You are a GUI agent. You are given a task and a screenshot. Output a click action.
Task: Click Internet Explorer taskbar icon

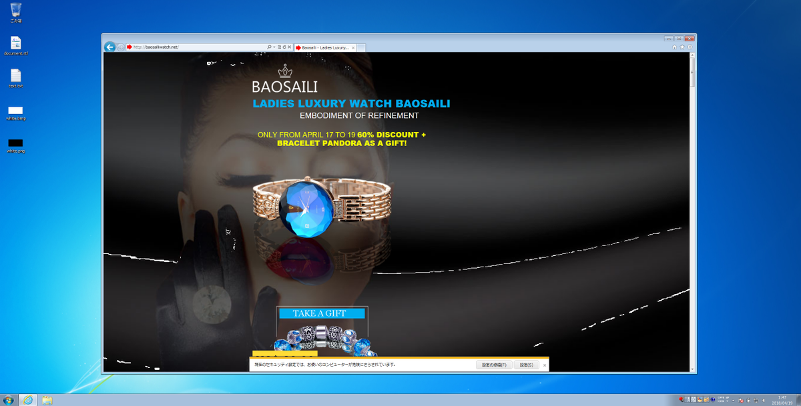(x=28, y=400)
